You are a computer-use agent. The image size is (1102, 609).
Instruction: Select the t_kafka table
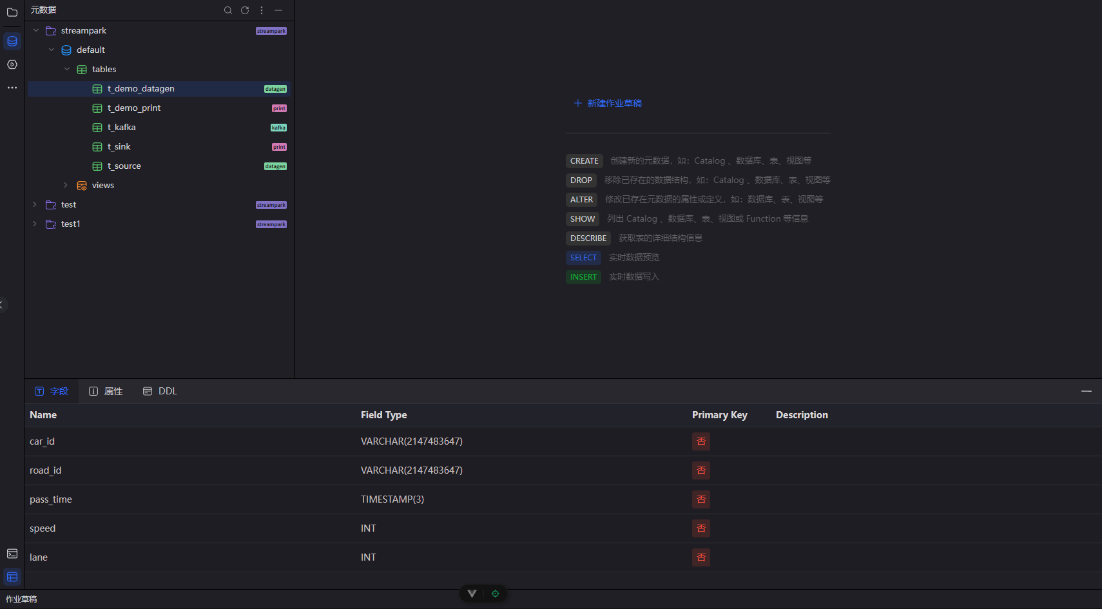[x=122, y=128]
